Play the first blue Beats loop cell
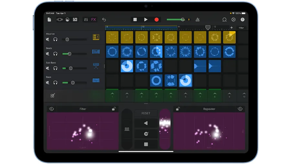This screenshot has width=291, height=164. pos(112,52)
